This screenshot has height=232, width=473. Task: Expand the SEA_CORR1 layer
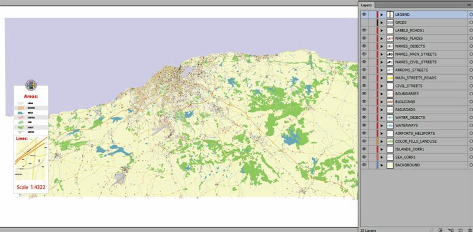(381, 157)
